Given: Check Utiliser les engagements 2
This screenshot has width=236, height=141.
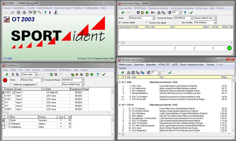Looking at the screenshot, I should click(x=11, y=85).
